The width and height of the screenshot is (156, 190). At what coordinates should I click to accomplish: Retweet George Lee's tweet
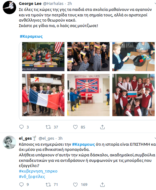coord(48,127)
